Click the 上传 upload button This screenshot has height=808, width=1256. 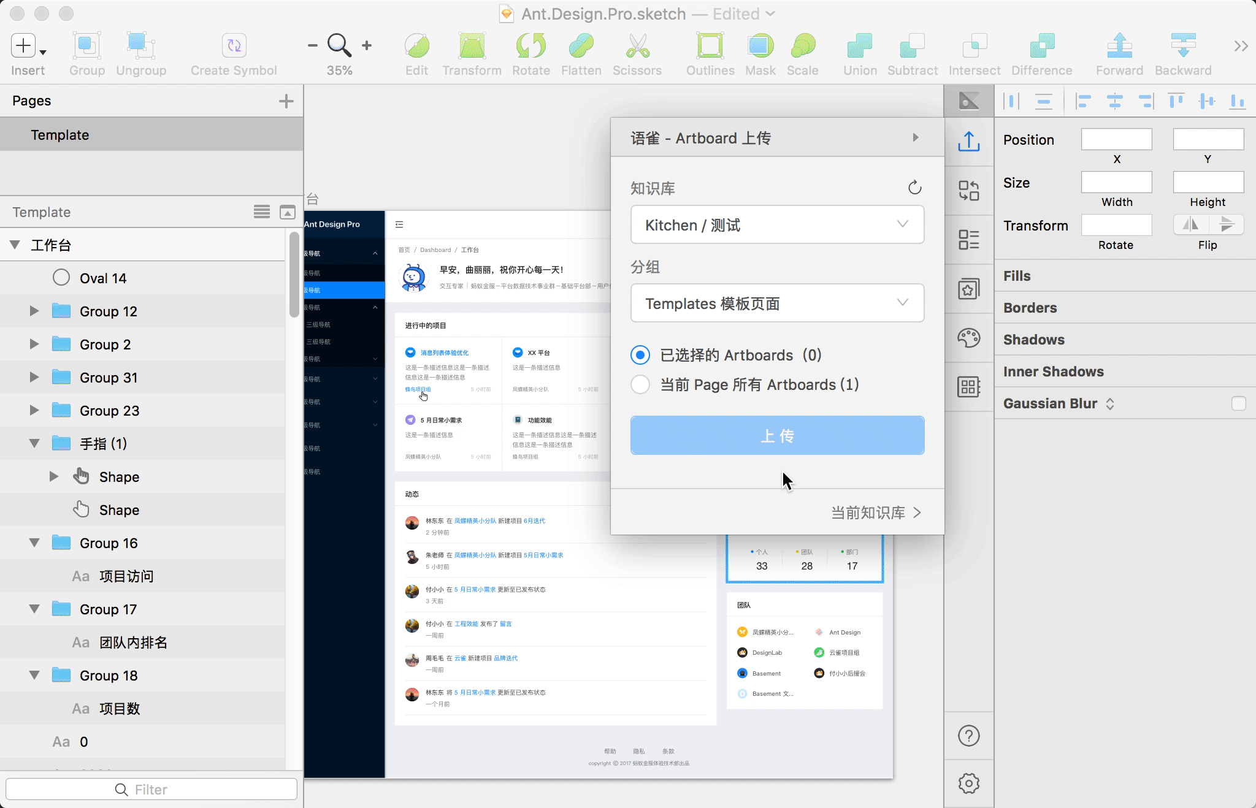pyautogui.click(x=777, y=435)
